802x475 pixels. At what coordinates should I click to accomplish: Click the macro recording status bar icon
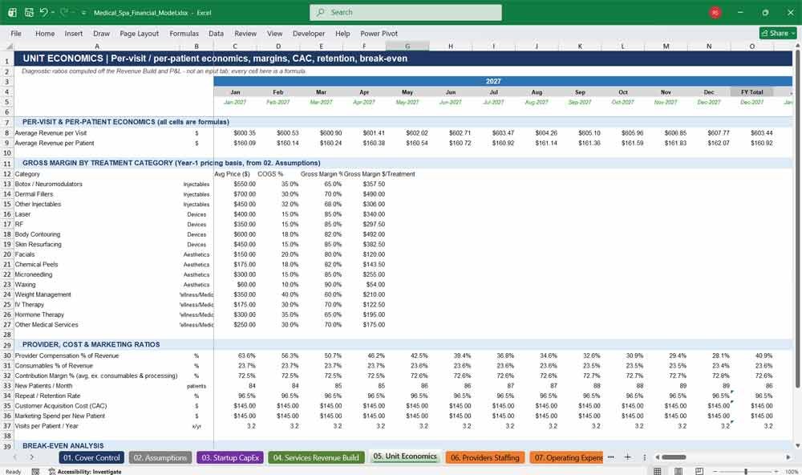point(35,472)
